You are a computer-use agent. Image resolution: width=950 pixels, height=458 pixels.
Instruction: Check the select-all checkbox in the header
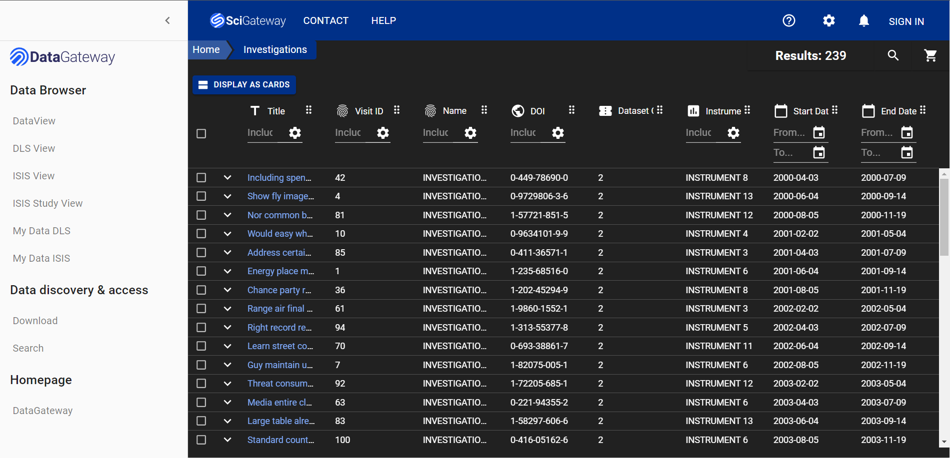pos(201,133)
